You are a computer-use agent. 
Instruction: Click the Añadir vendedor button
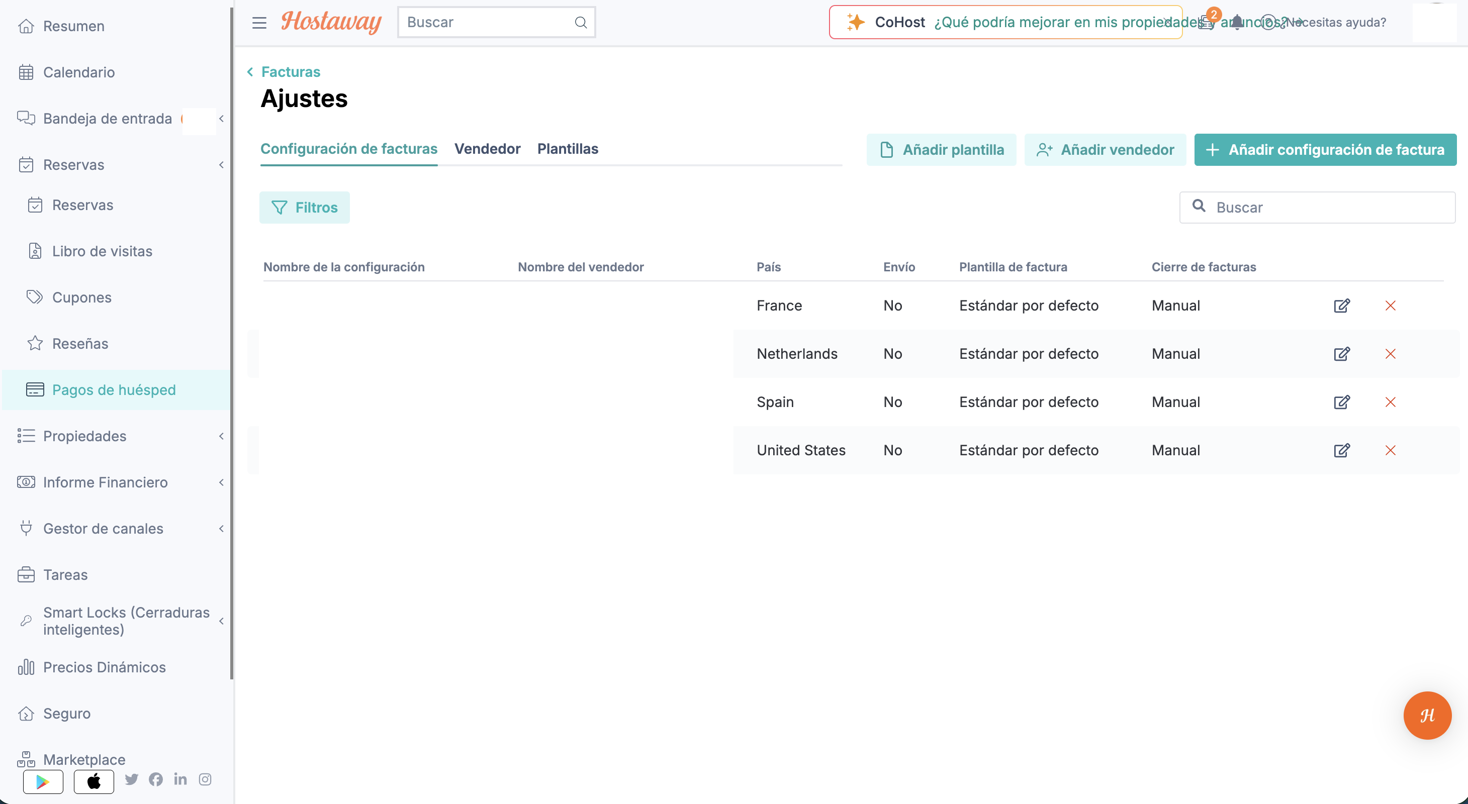pos(1105,150)
